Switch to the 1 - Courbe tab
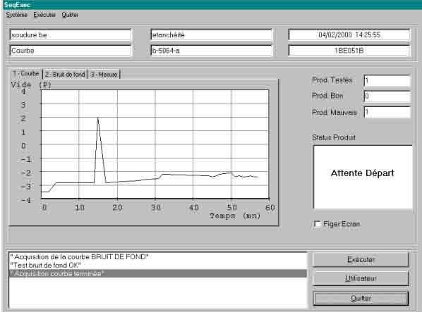This screenshot has height=312, width=422. tap(26, 73)
